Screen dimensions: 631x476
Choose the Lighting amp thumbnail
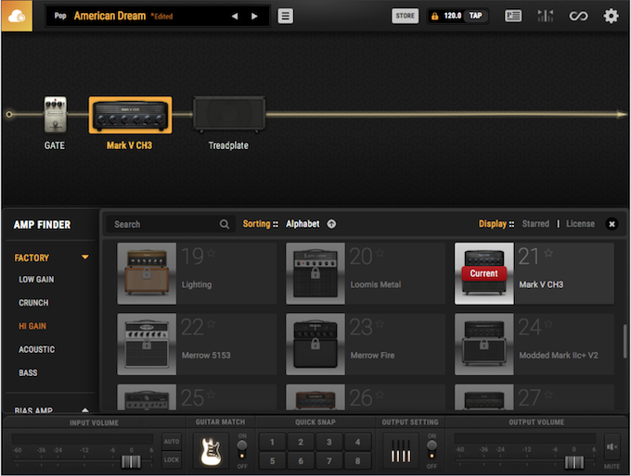coord(147,273)
